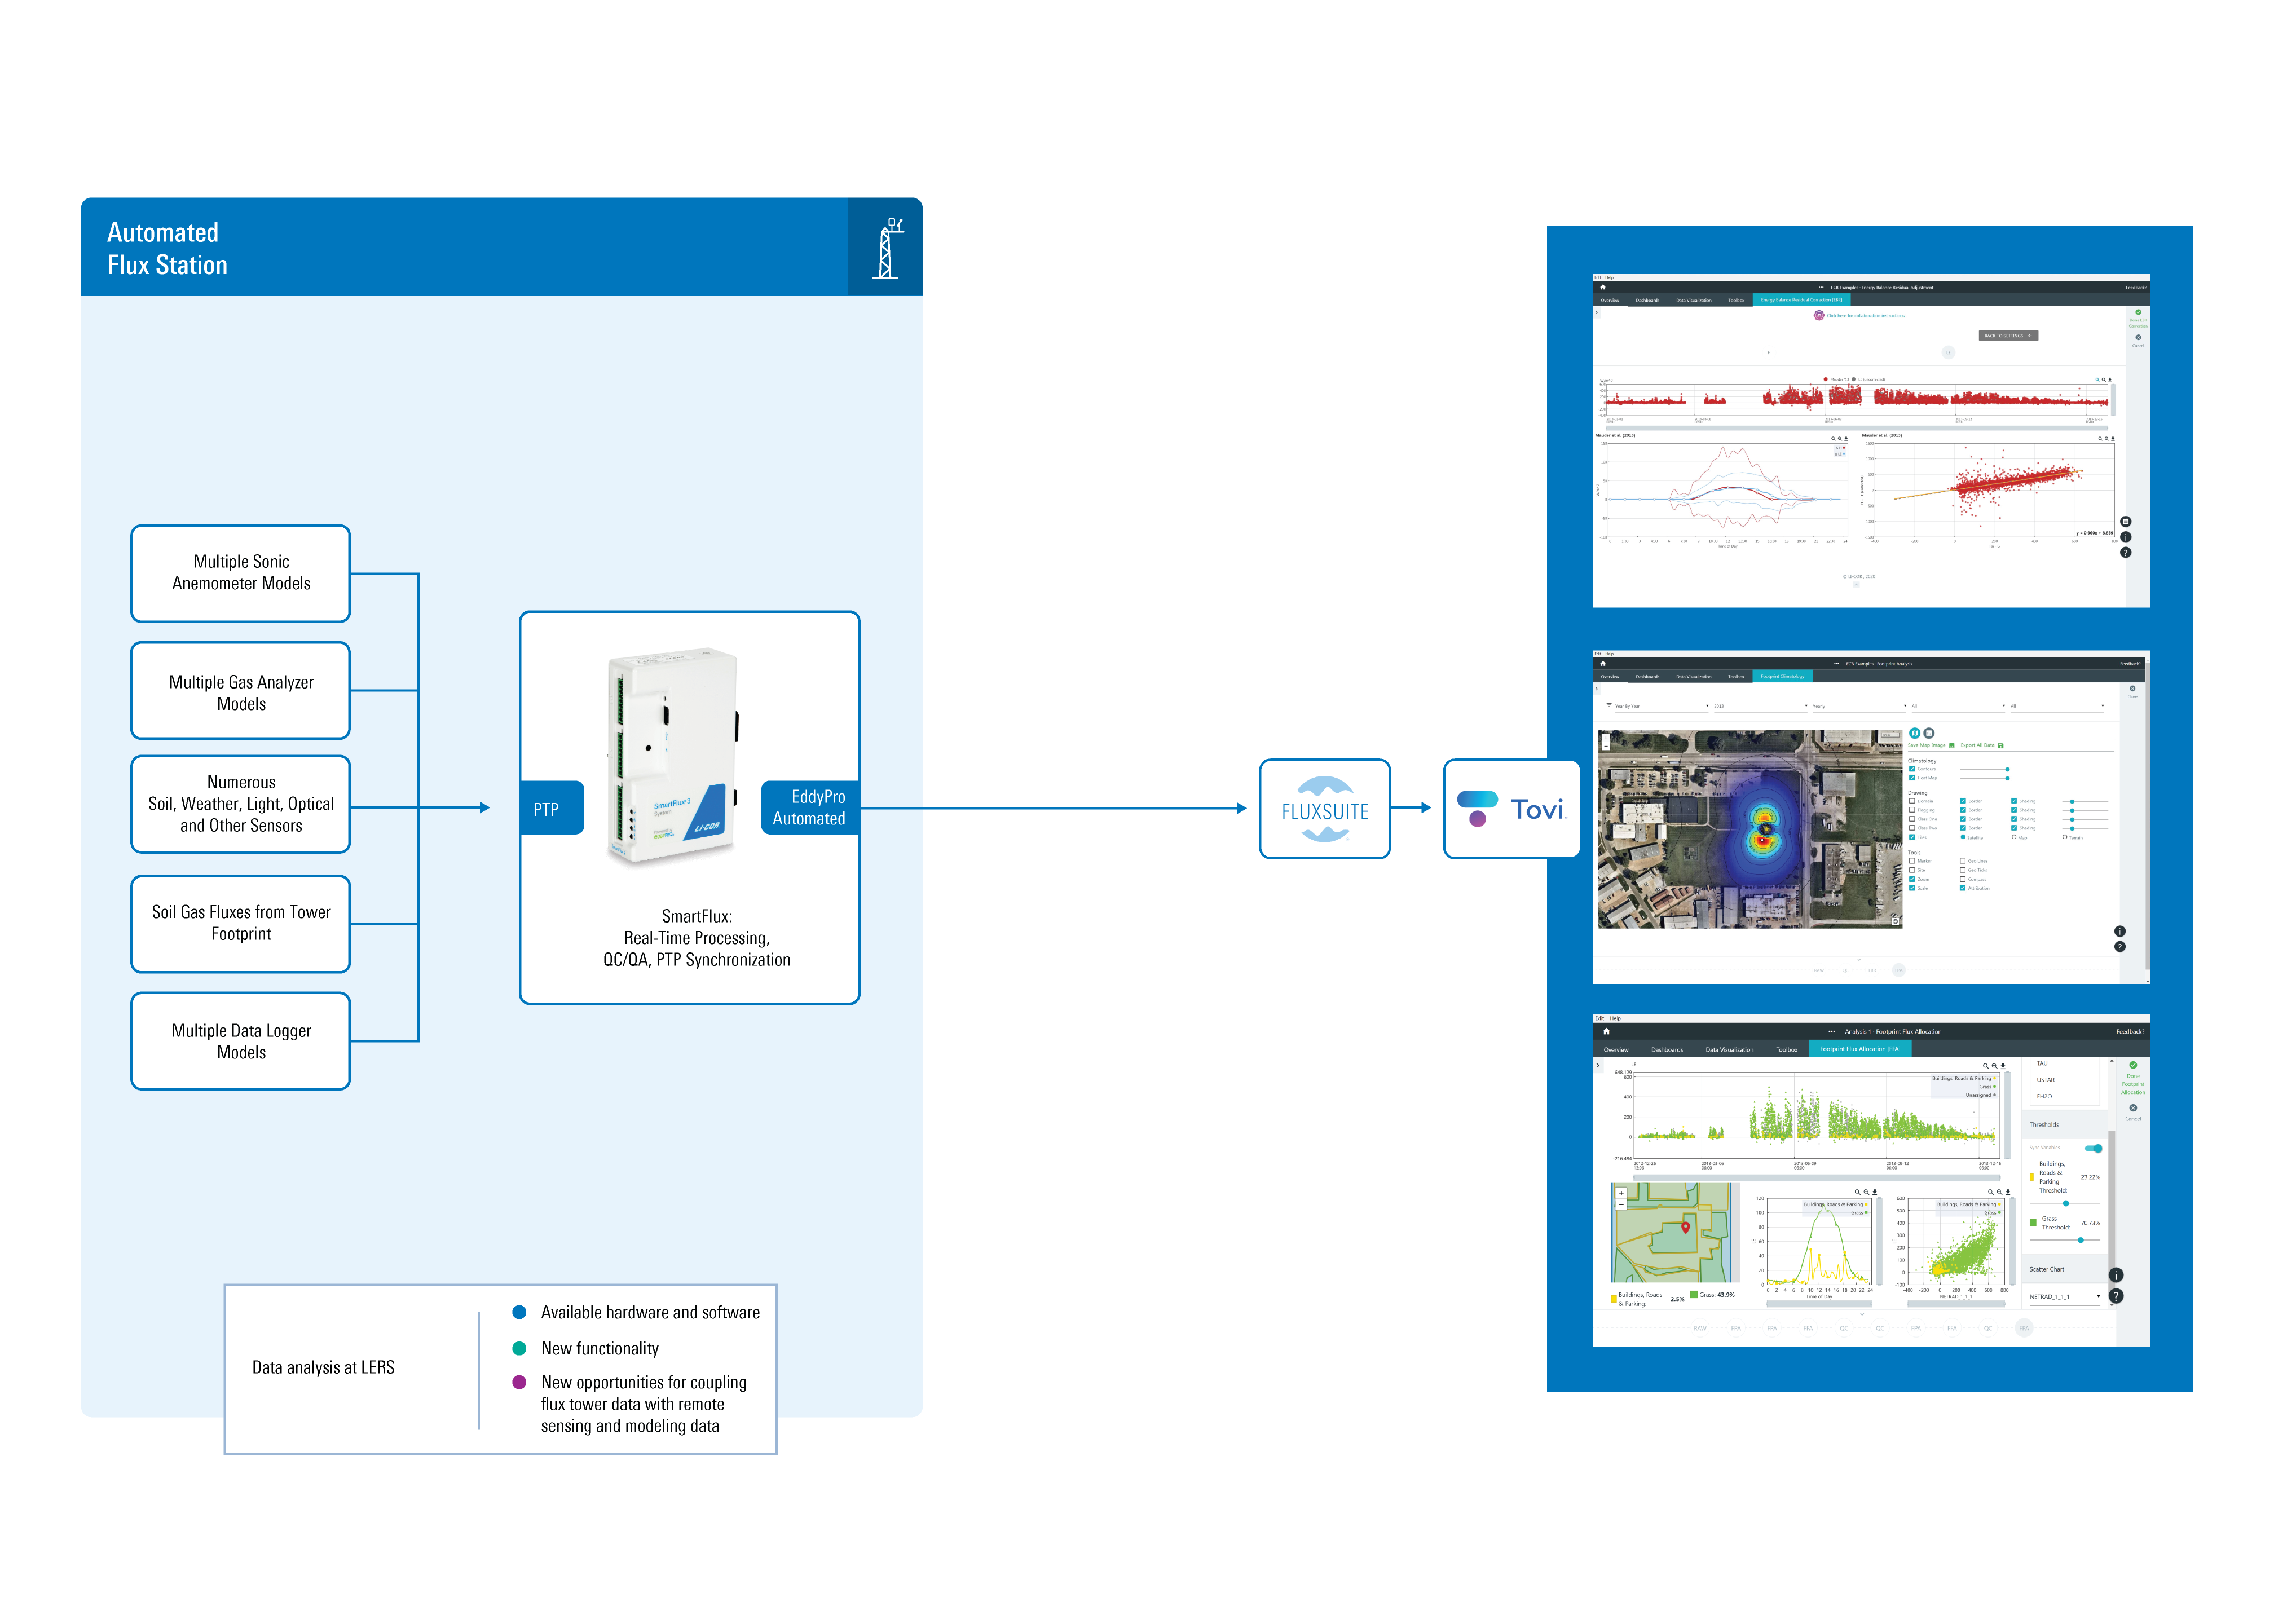
Task: Click Done Footprint Allocation checkmark icon
Action: tap(2133, 1065)
